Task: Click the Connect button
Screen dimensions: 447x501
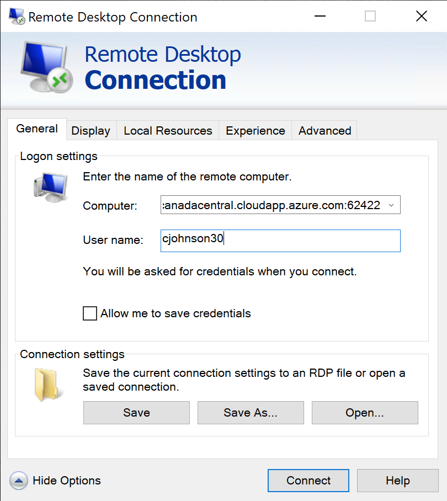Action: click(x=308, y=480)
